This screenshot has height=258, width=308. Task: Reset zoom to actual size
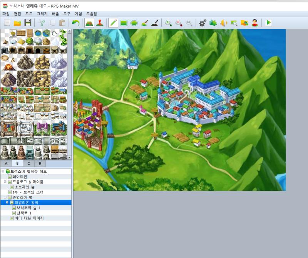[189, 23]
